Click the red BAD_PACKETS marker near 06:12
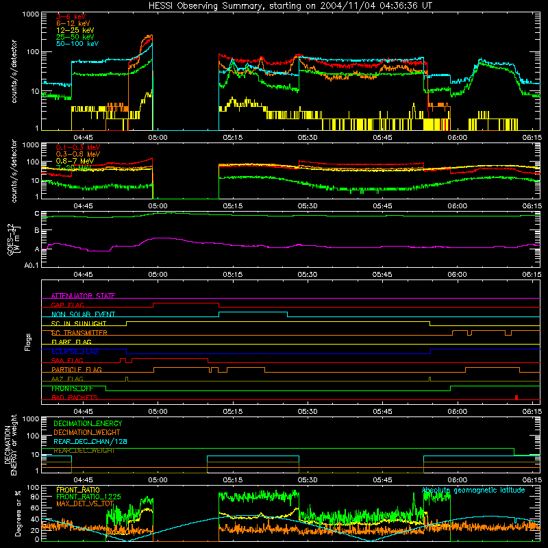The width and height of the screenshot is (548, 548). tap(516, 397)
